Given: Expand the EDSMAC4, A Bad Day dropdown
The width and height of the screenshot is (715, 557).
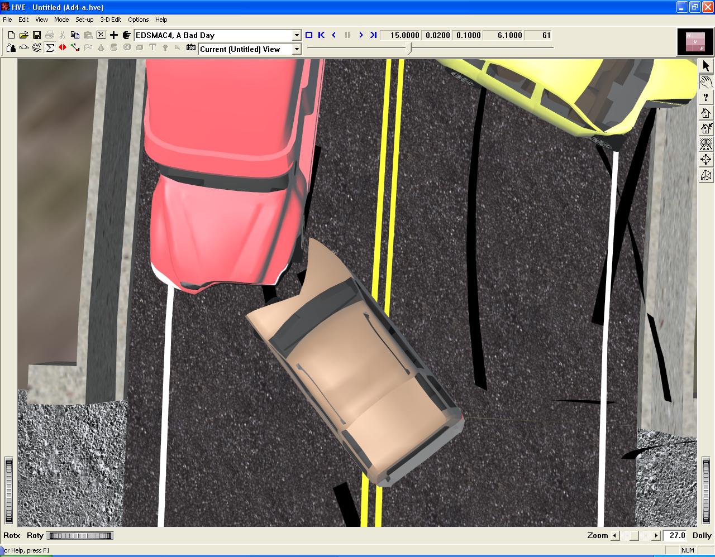Looking at the screenshot, I should pyautogui.click(x=297, y=35).
